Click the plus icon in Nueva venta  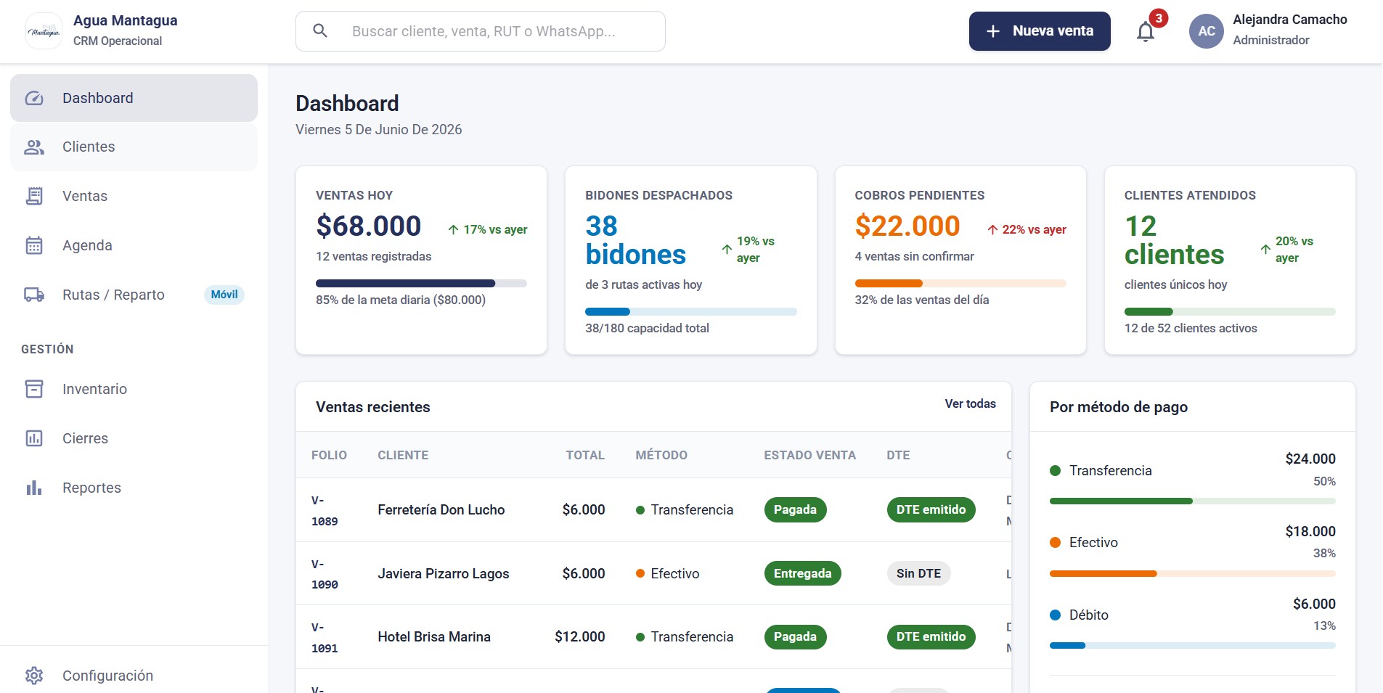click(993, 31)
